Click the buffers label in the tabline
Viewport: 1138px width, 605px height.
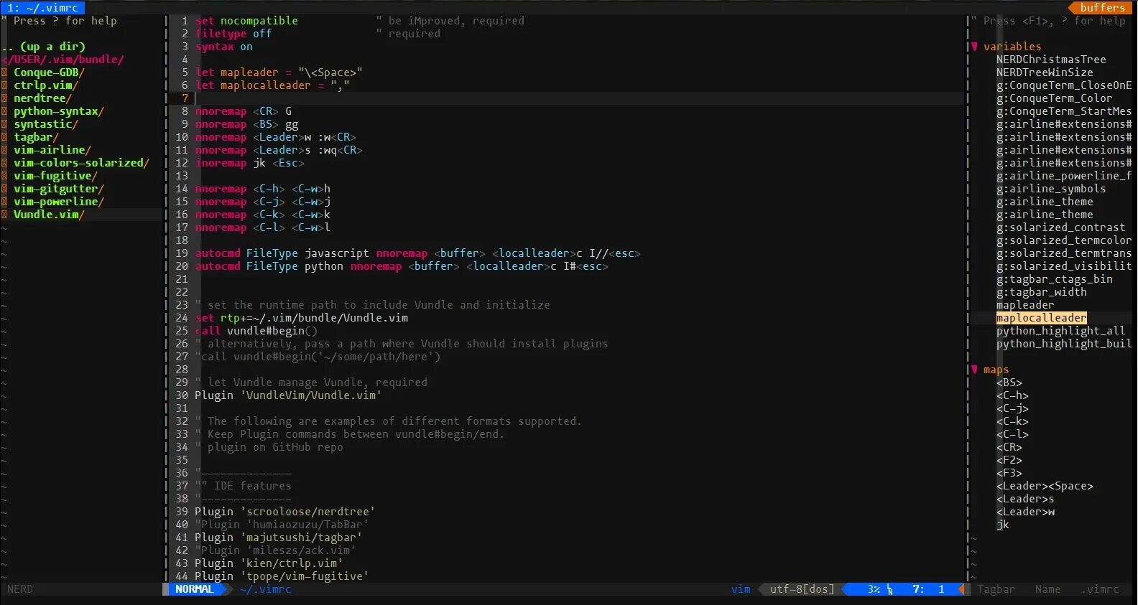click(1102, 8)
